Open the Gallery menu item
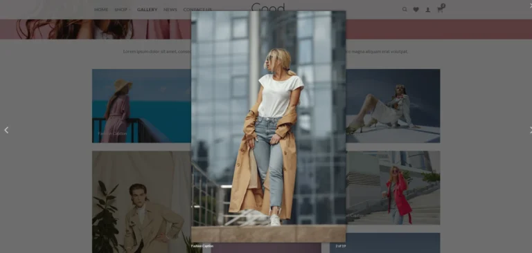 pos(147,10)
